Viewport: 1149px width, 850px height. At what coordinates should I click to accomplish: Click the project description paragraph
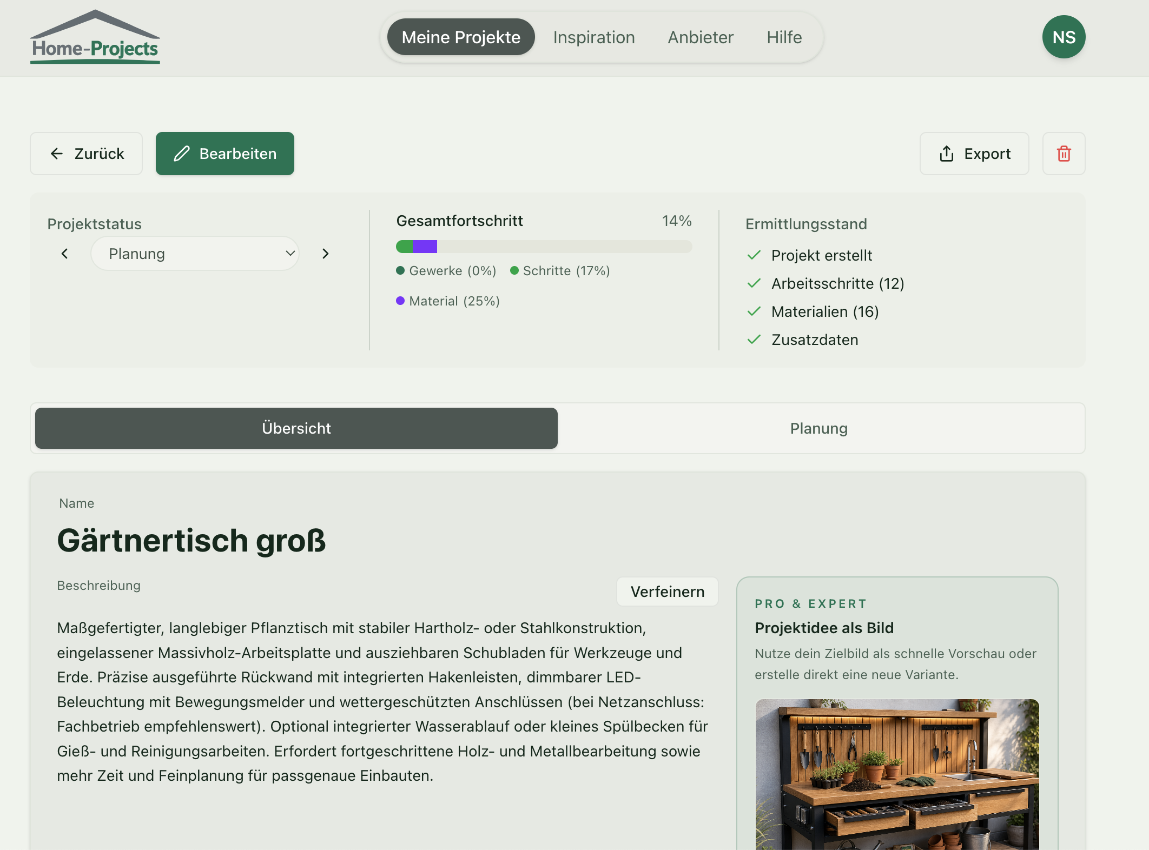tap(382, 702)
